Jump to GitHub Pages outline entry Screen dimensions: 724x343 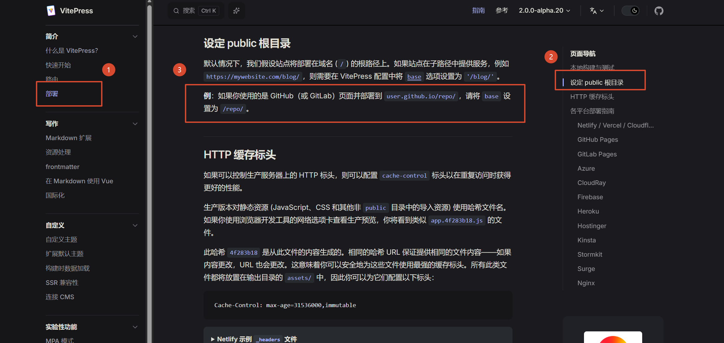(x=598, y=139)
